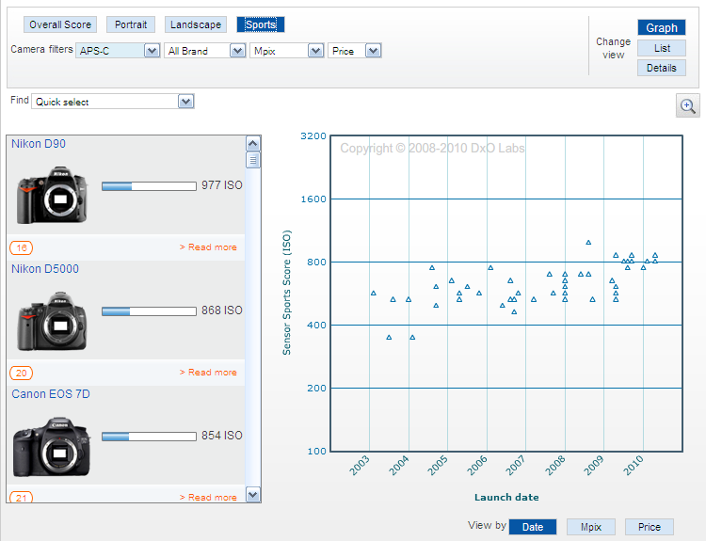The width and height of the screenshot is (706, 541).
Task: Click the '854 ISO' score text
Action: (222, 436)
